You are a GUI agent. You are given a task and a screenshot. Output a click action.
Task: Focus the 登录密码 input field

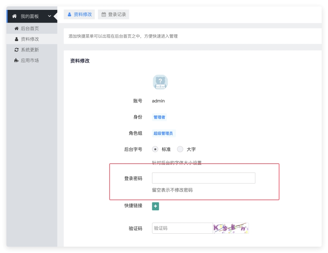(x=204, y=178)
